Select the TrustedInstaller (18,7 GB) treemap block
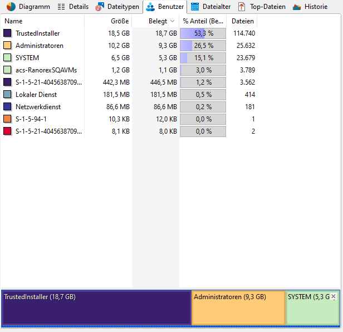The image size is (343, 332). 96,307
